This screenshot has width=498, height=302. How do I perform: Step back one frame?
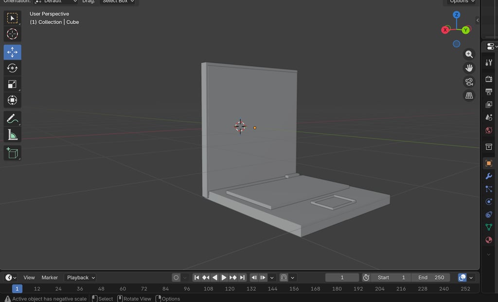pyautogui.click(x=254, y=278)
